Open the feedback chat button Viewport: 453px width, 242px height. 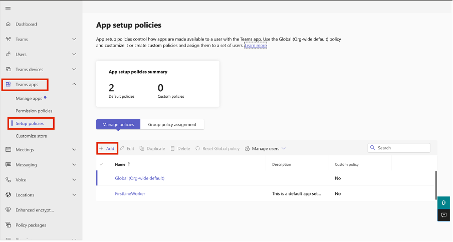pos(444,215)
